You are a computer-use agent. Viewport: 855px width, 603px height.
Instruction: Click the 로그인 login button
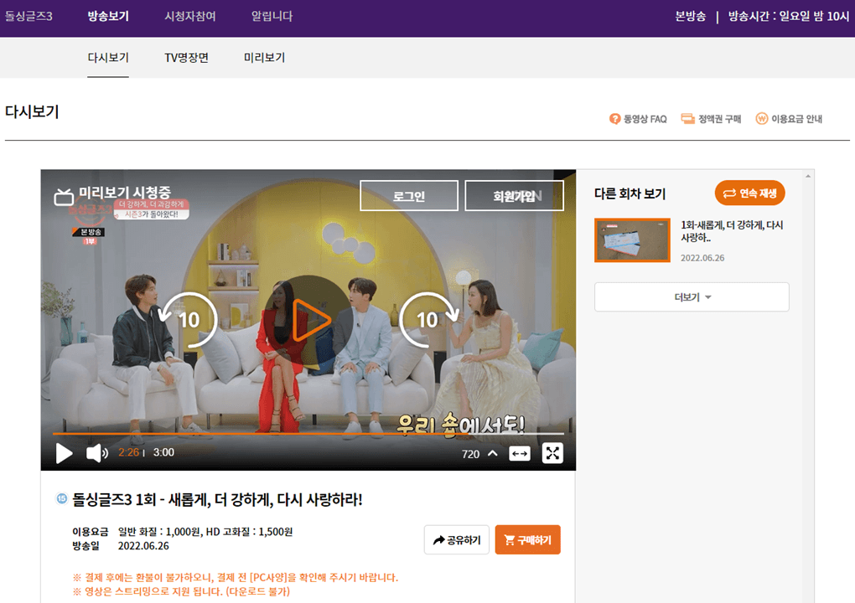408,195
